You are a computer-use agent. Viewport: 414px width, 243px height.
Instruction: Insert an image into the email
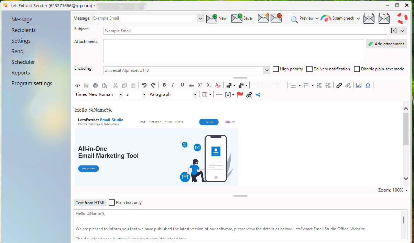(x=359, y=85)
